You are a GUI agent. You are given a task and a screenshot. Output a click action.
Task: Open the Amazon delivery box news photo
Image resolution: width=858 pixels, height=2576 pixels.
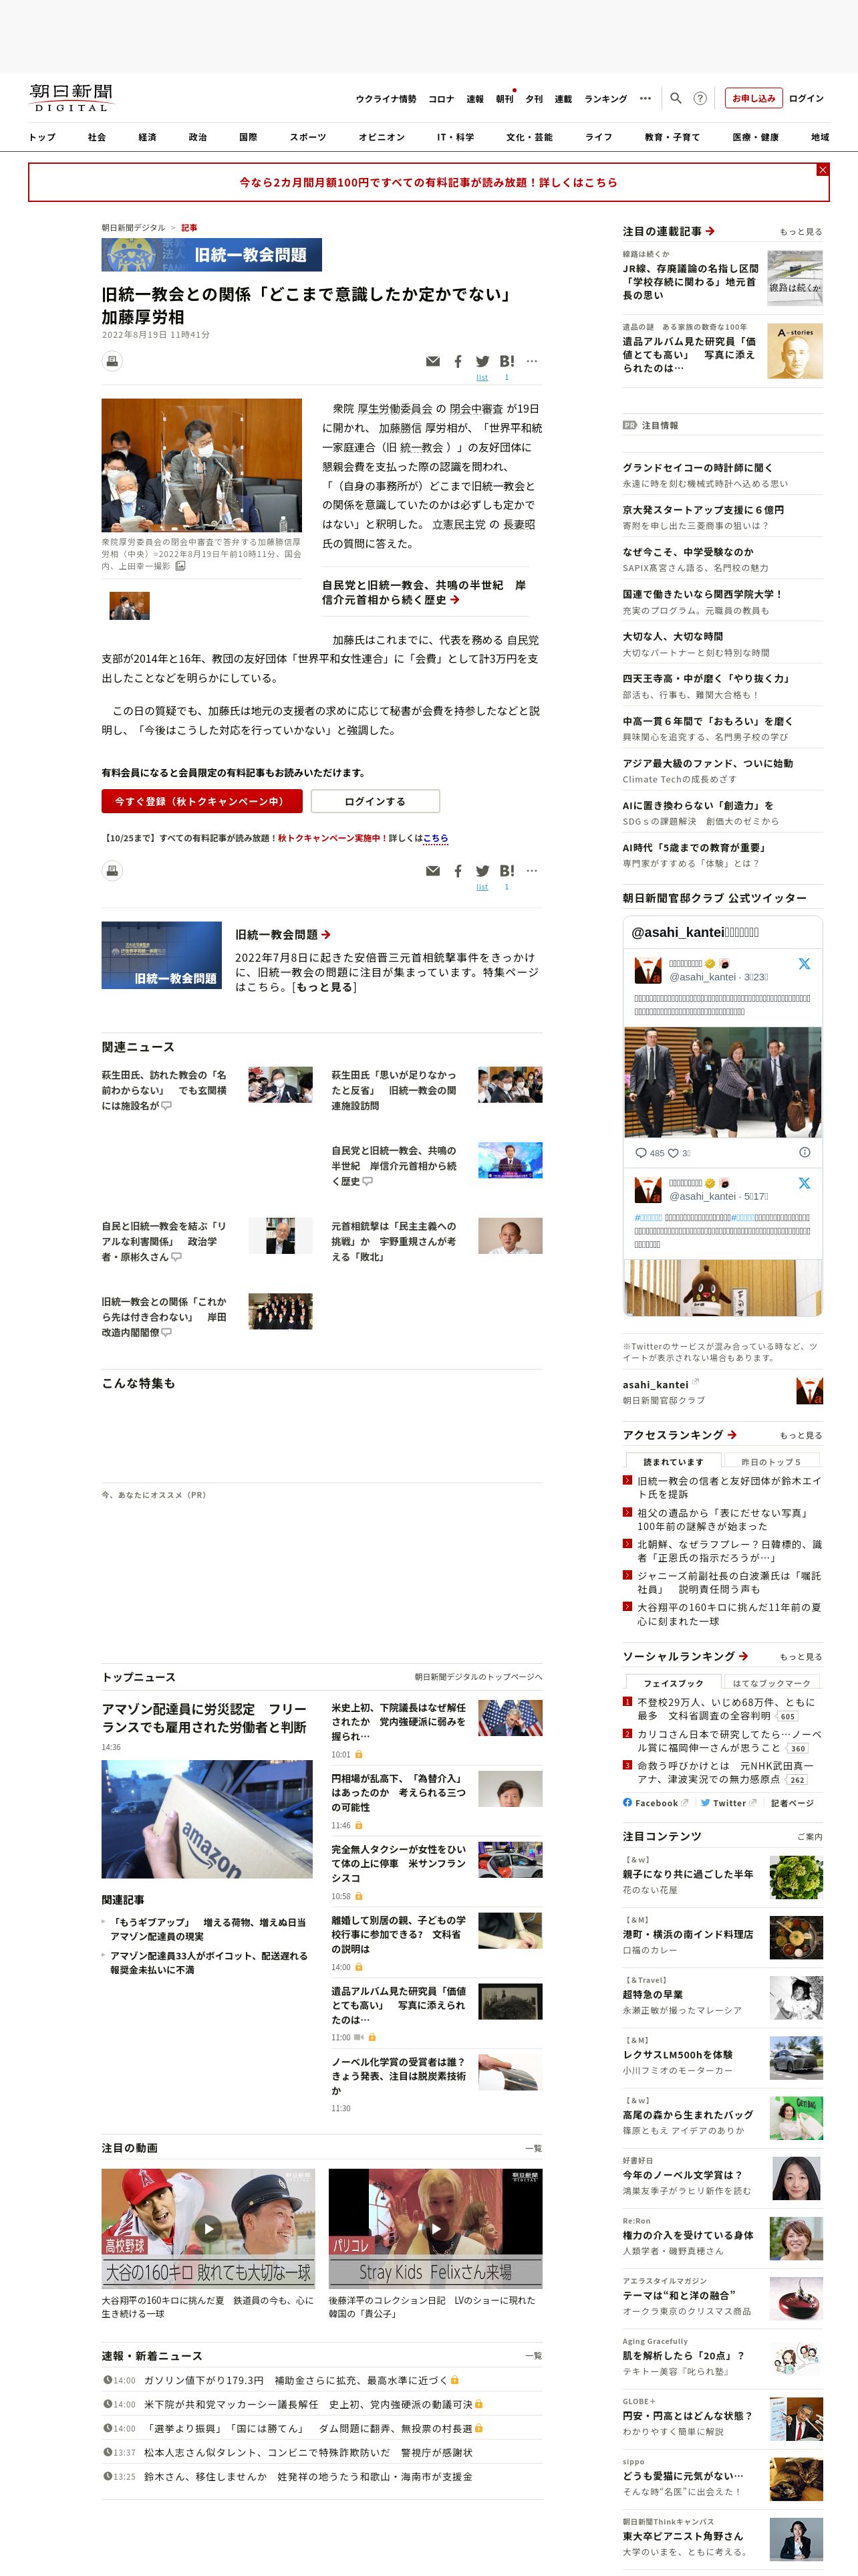(206, 1819)
